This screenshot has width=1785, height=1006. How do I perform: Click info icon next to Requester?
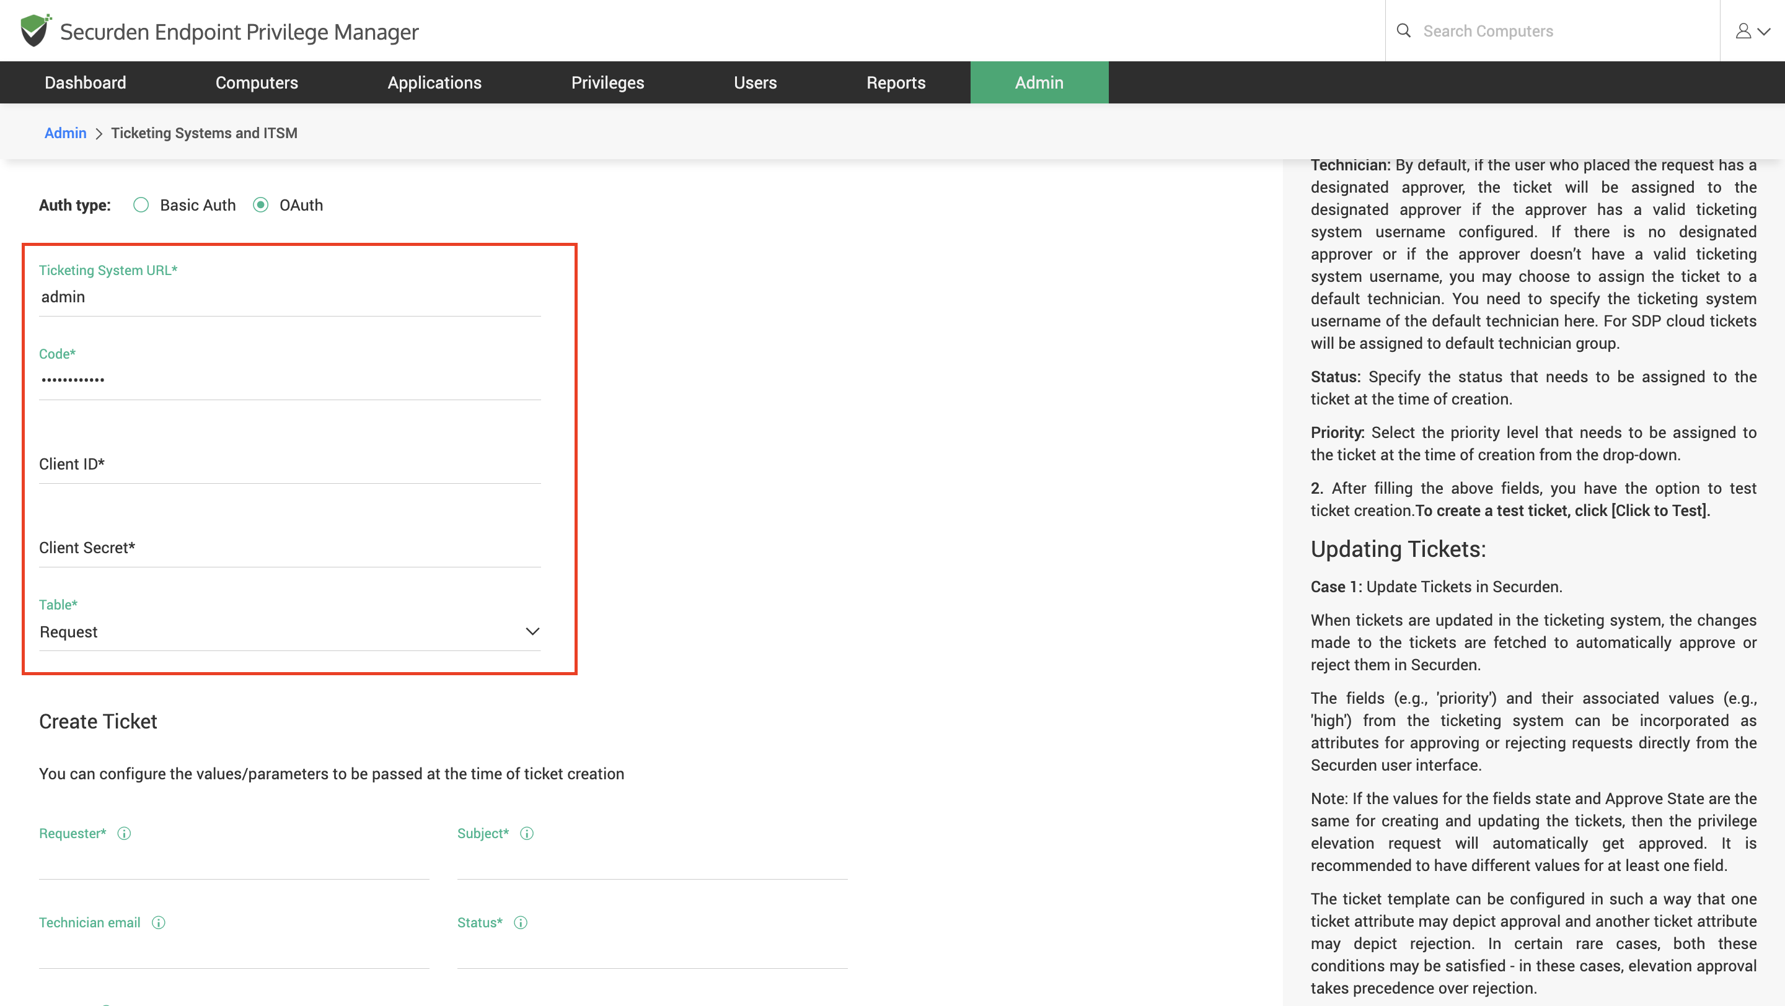tap(124, 834)
